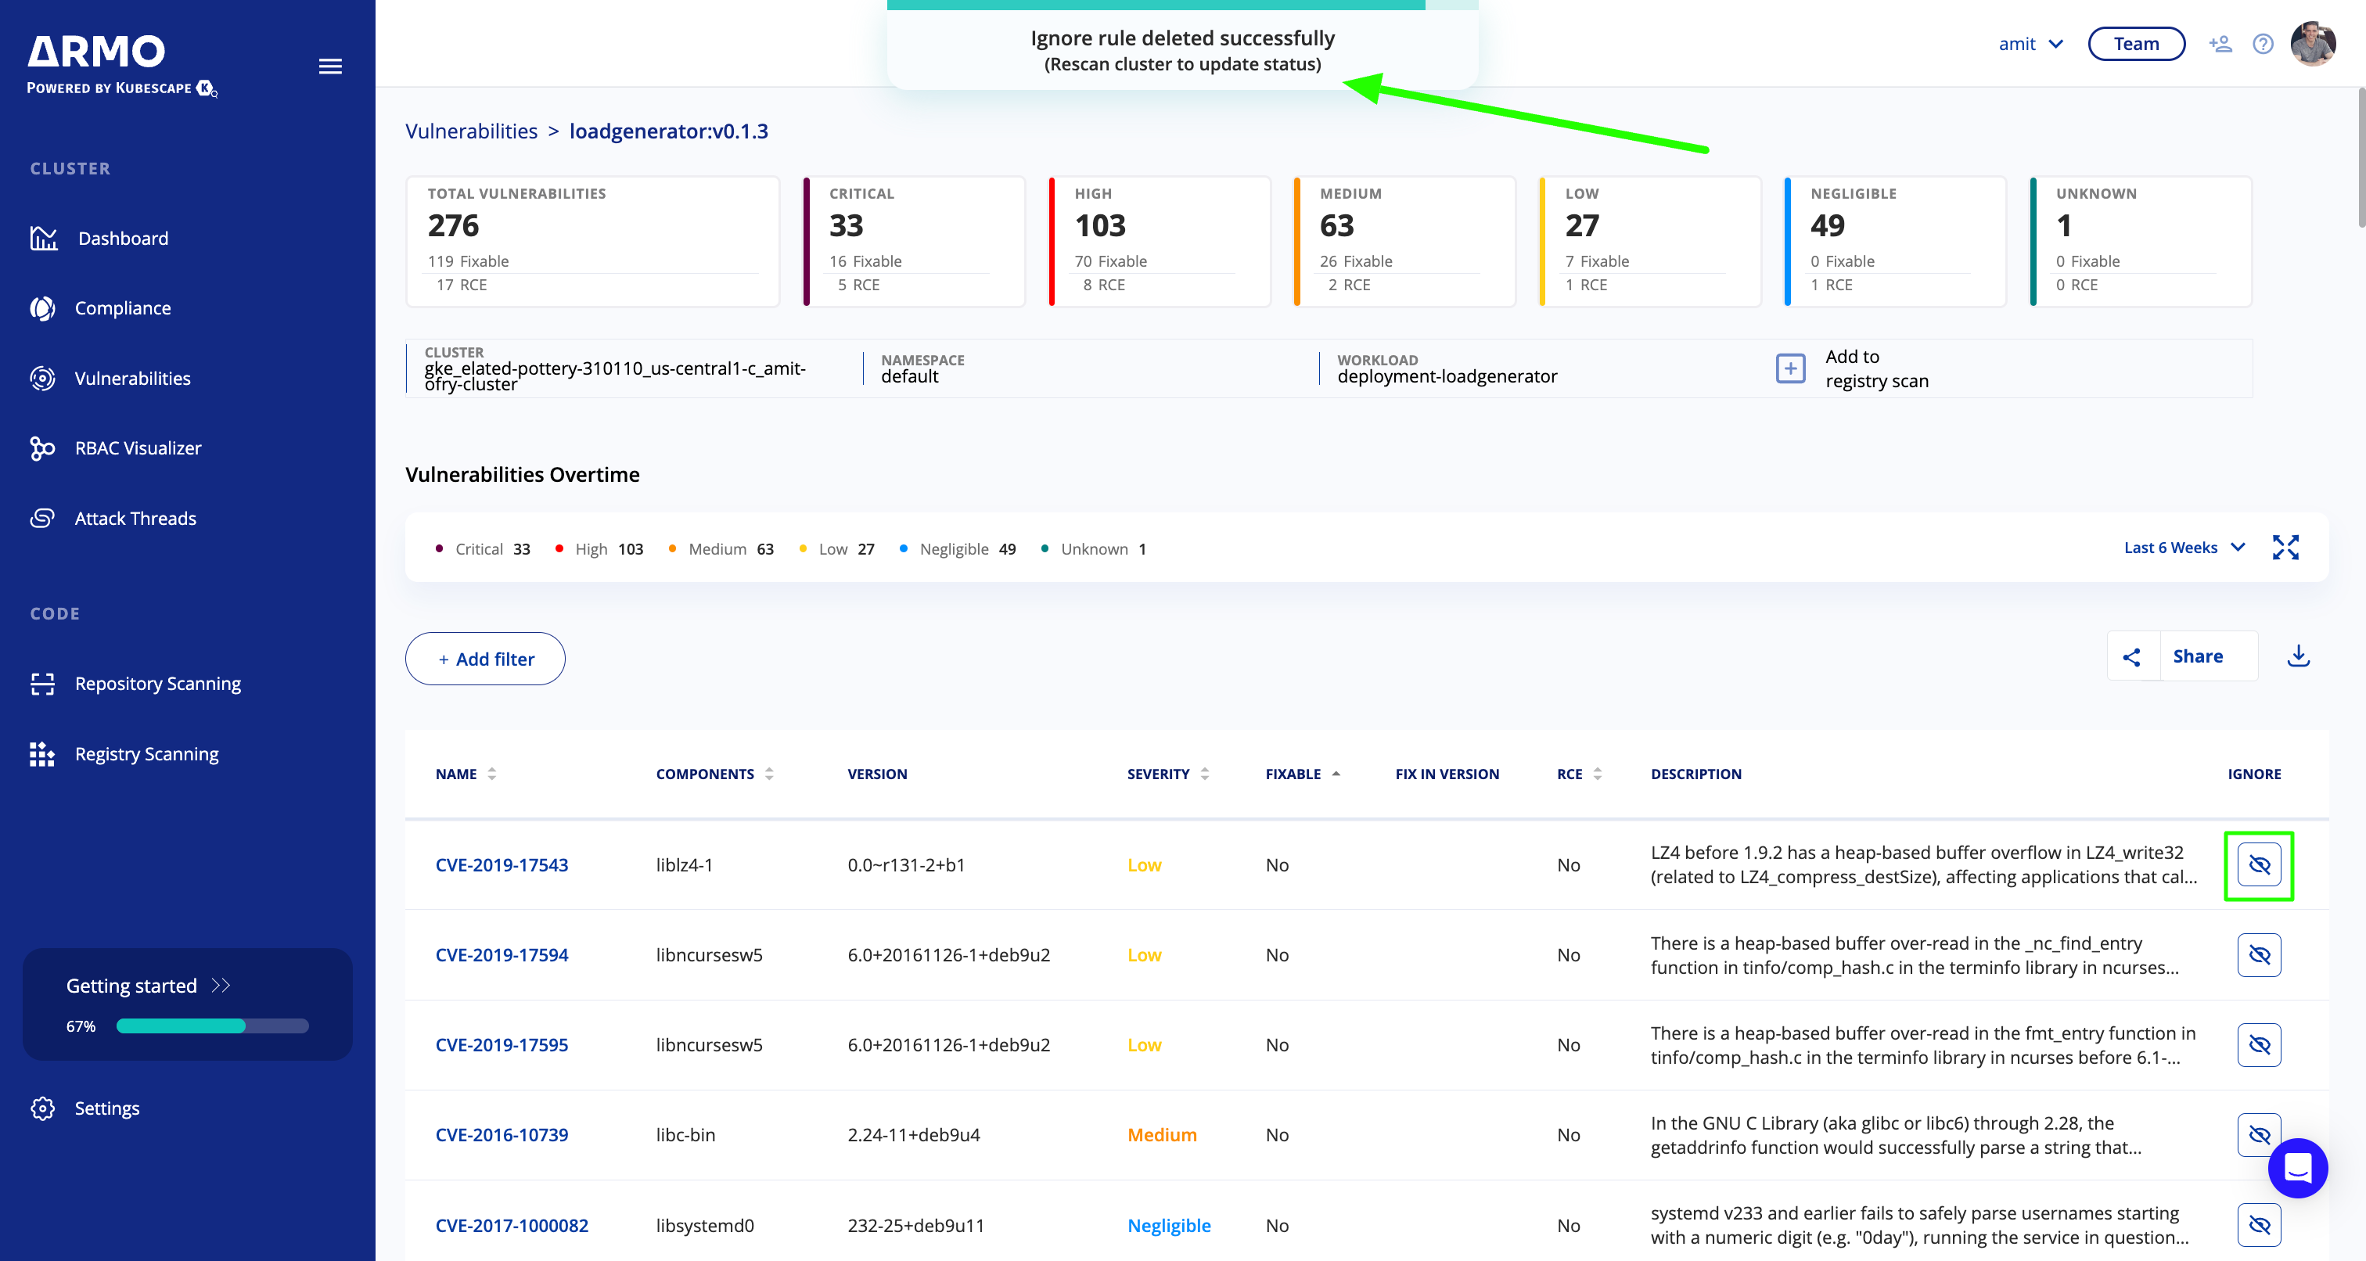Open the chat support bubble
Image resolution: width=2366 pixels, height=1261 pixels.
[x=2297, y=1168]
